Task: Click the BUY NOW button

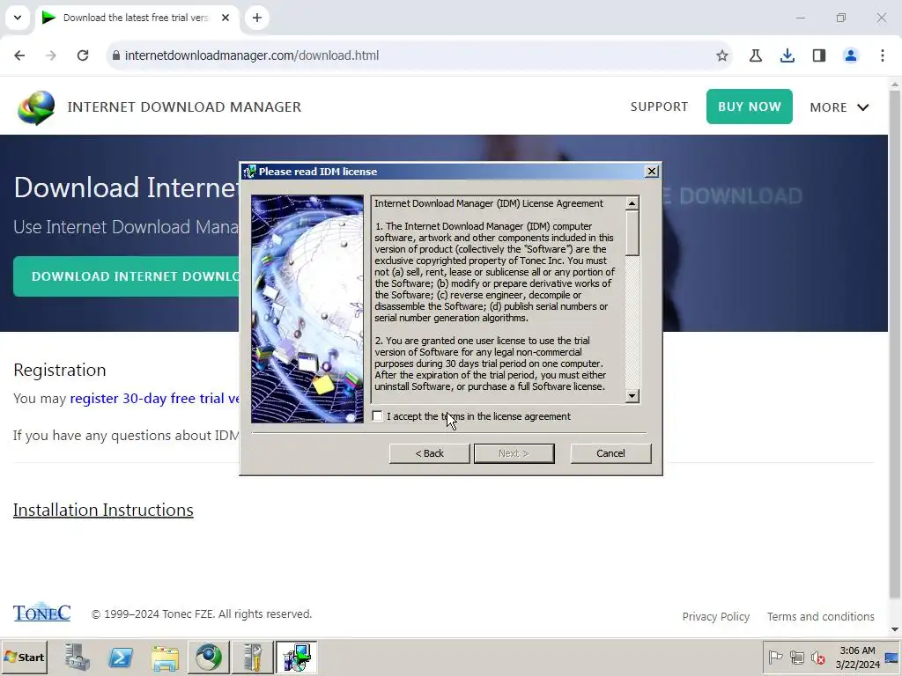Action: (749, 107)
